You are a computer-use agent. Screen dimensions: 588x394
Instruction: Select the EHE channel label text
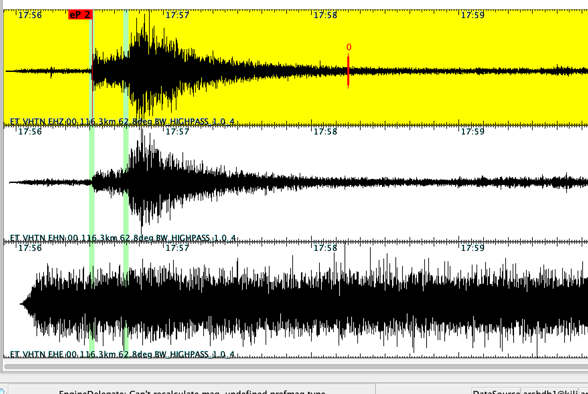(122, 354)
